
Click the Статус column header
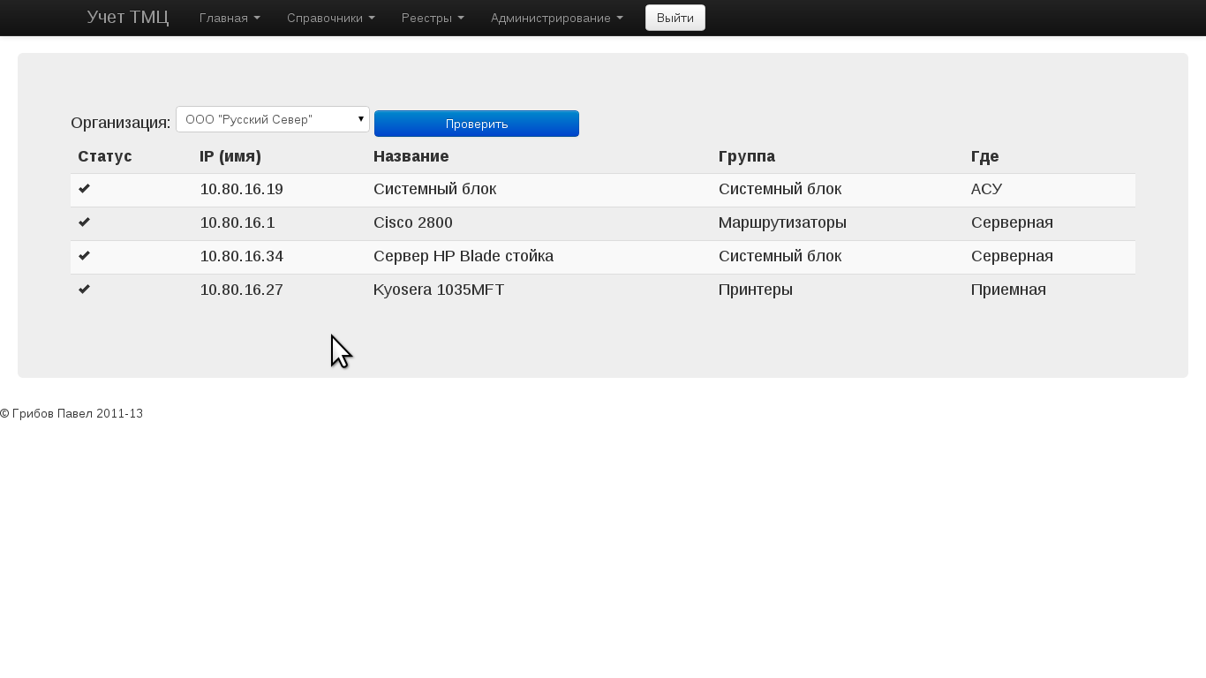coord(105,156)
